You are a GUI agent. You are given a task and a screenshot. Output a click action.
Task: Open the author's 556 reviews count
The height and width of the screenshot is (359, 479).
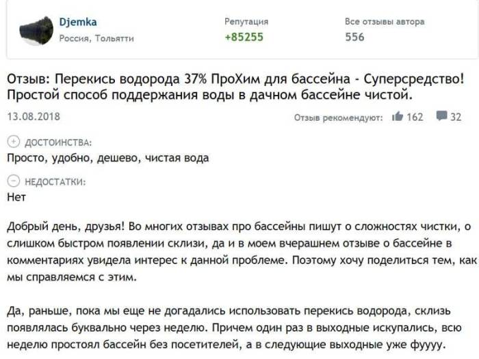(354, 37)
